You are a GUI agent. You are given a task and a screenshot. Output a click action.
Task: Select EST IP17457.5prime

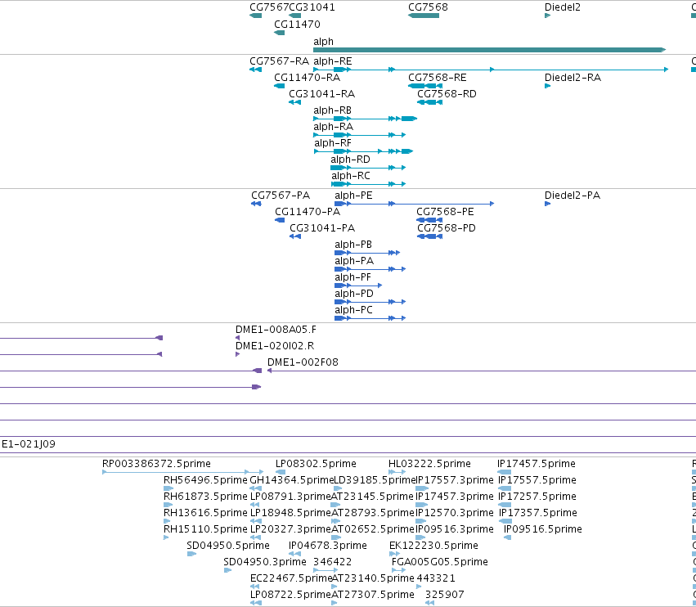coord(505,472)
